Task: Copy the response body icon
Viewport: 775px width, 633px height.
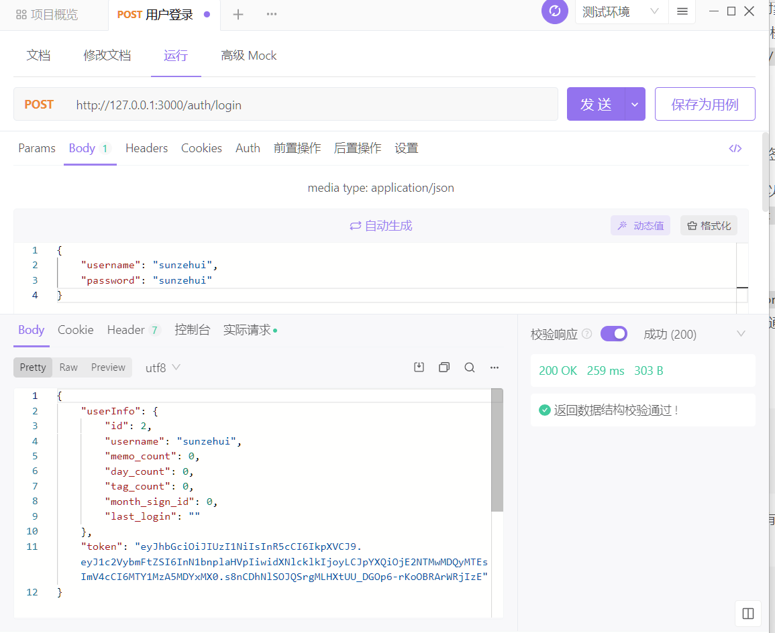Action: pyautogui.click(x=444, y=367)
